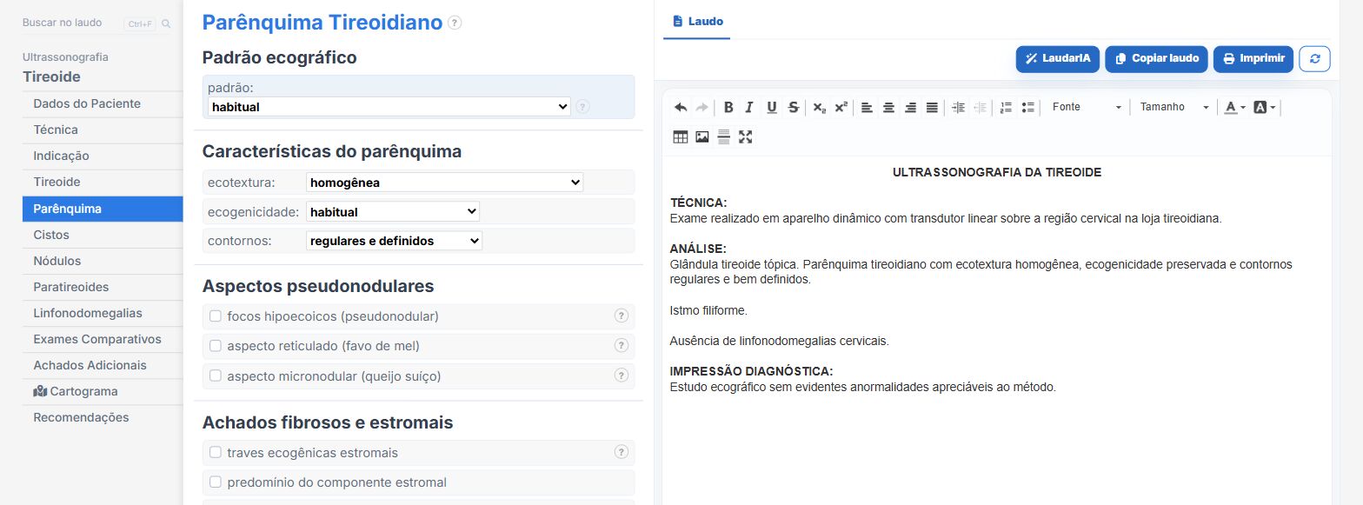1363x505 pixels.
Task: Open the text color picker
Action: (1234, 107)
